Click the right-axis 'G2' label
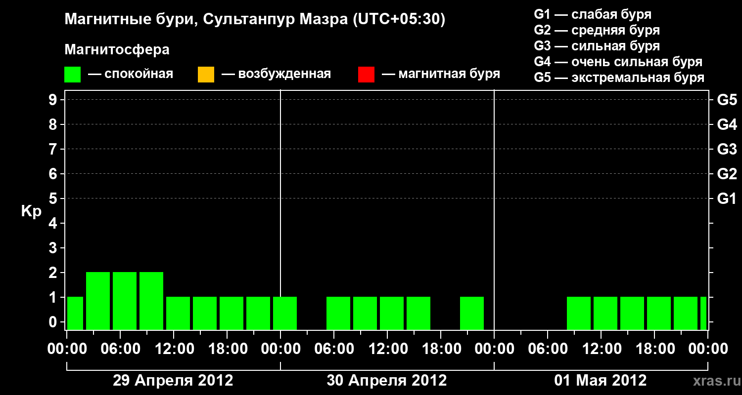Viewport: 742px width, 395px height. 727,174
